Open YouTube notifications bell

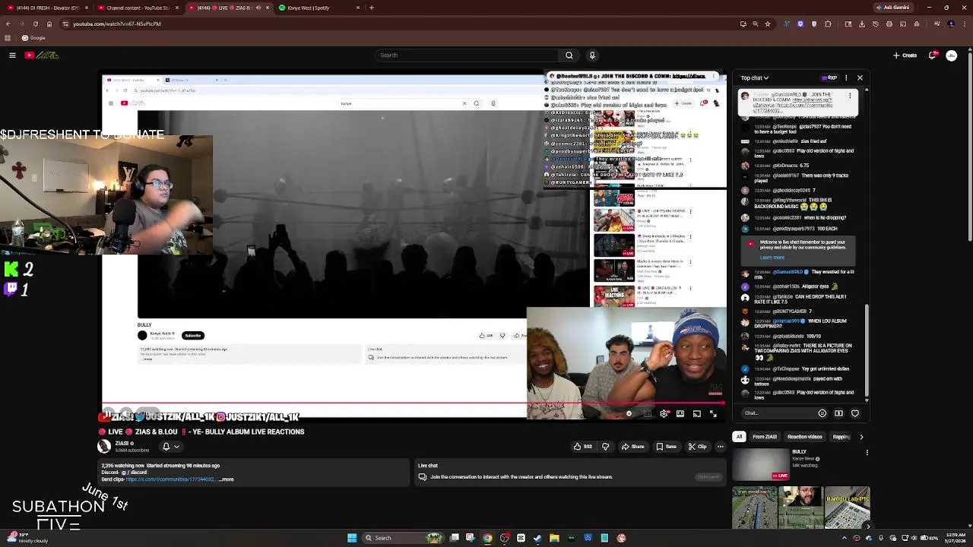tap(933, 55)
